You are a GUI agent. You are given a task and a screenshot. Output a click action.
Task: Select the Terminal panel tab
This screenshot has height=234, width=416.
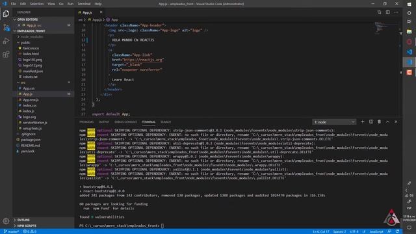coord(149,122)
